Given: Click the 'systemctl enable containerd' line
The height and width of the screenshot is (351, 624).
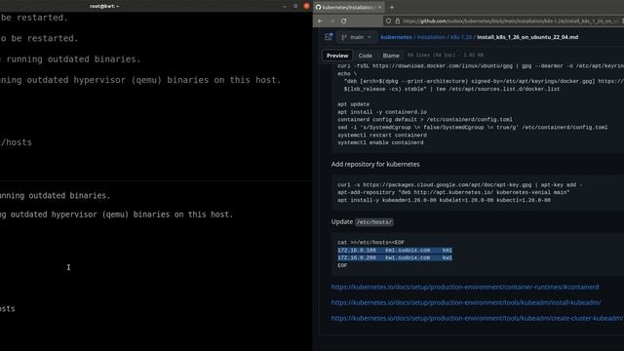Looking at the screenshot, I should (x=380, y=142).
